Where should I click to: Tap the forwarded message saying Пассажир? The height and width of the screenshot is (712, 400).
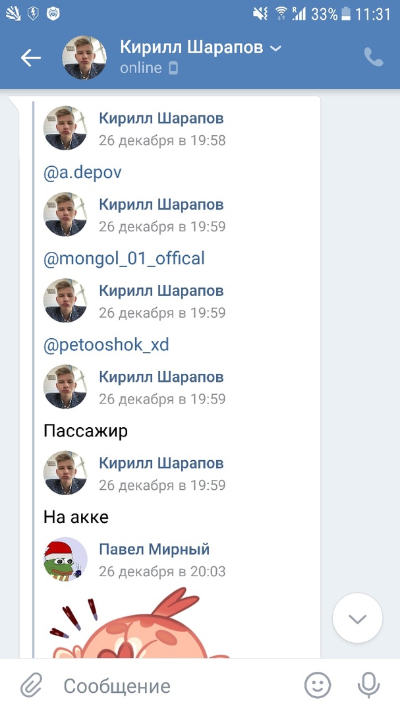click(86, 431)
